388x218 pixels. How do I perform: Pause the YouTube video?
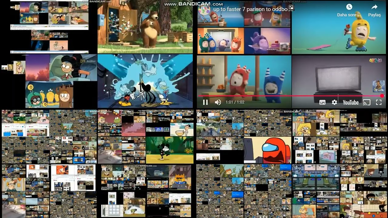[205, 102]
